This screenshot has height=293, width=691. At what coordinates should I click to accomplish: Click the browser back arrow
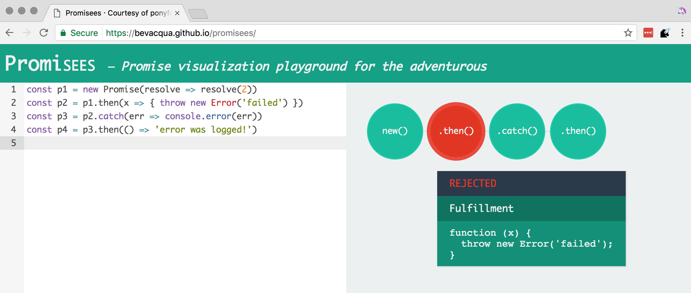click(10, 33)
